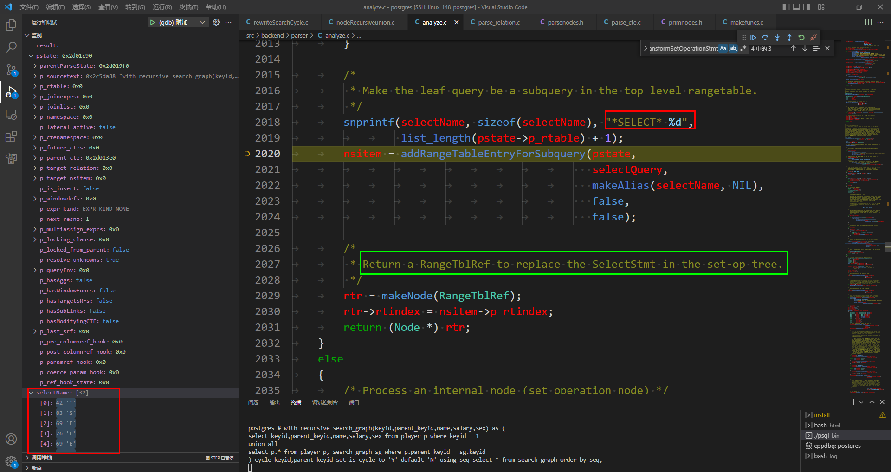891x472 pixels.
Task: Open launch.json via the gear icon
Action: [216, 22]
